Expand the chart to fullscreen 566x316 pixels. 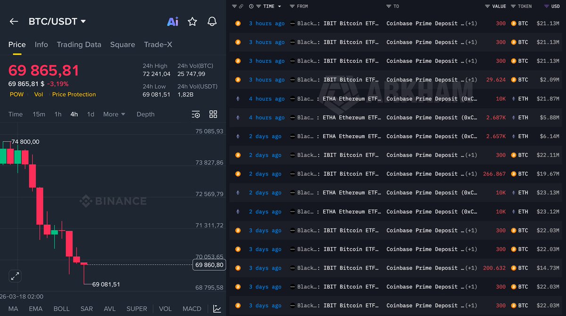(15, 276)
